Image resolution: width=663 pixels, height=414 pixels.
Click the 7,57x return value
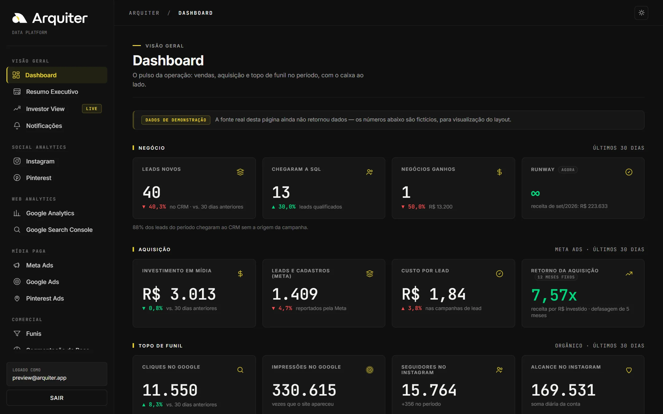554,295
